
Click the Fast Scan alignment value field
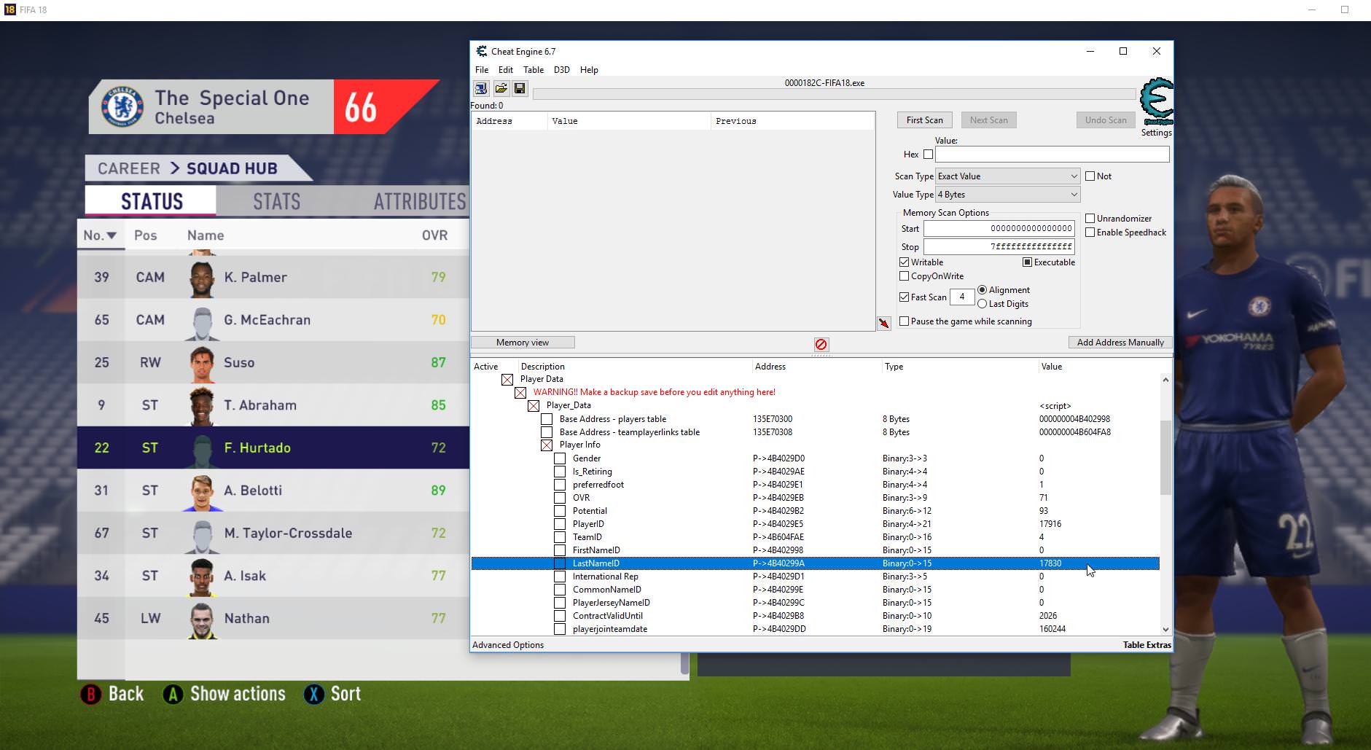[962, 297]
